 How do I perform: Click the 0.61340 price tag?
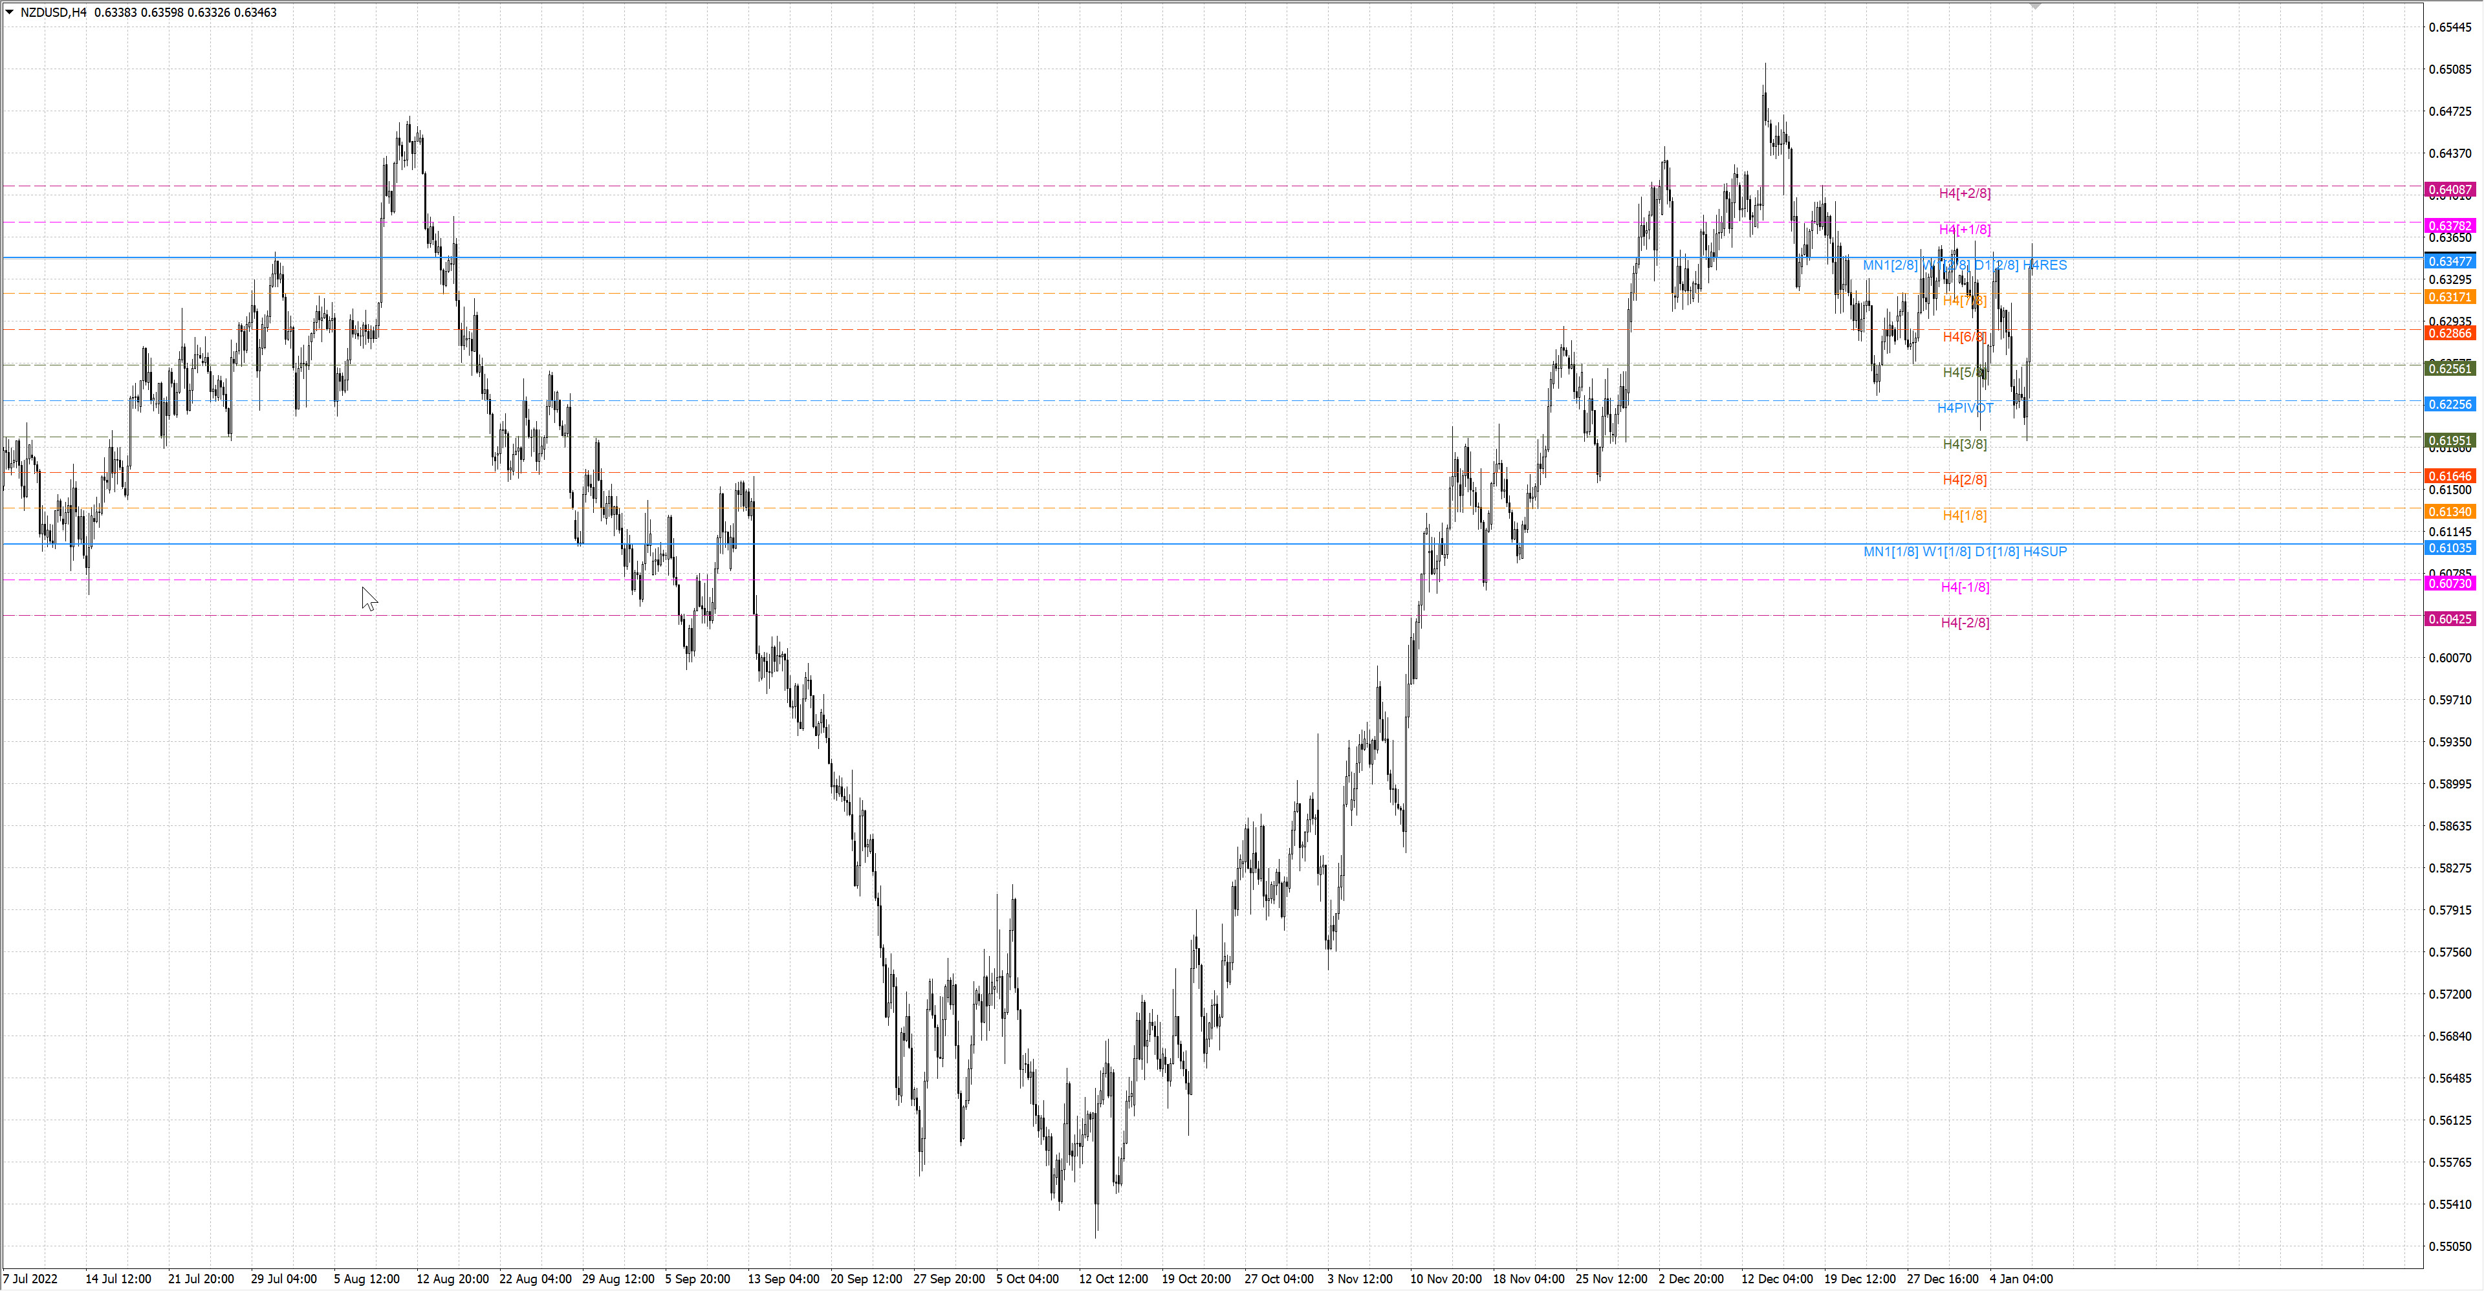pos(2449,512)
